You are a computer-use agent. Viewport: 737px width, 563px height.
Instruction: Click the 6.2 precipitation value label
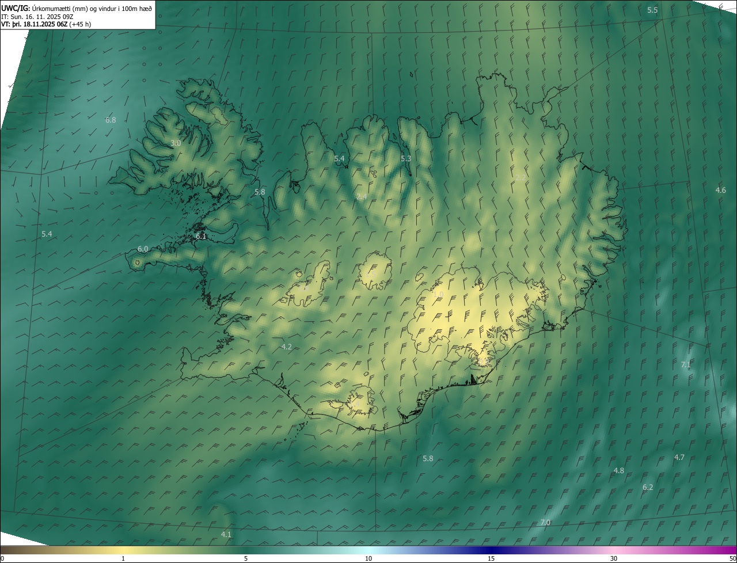pos(648,487)
